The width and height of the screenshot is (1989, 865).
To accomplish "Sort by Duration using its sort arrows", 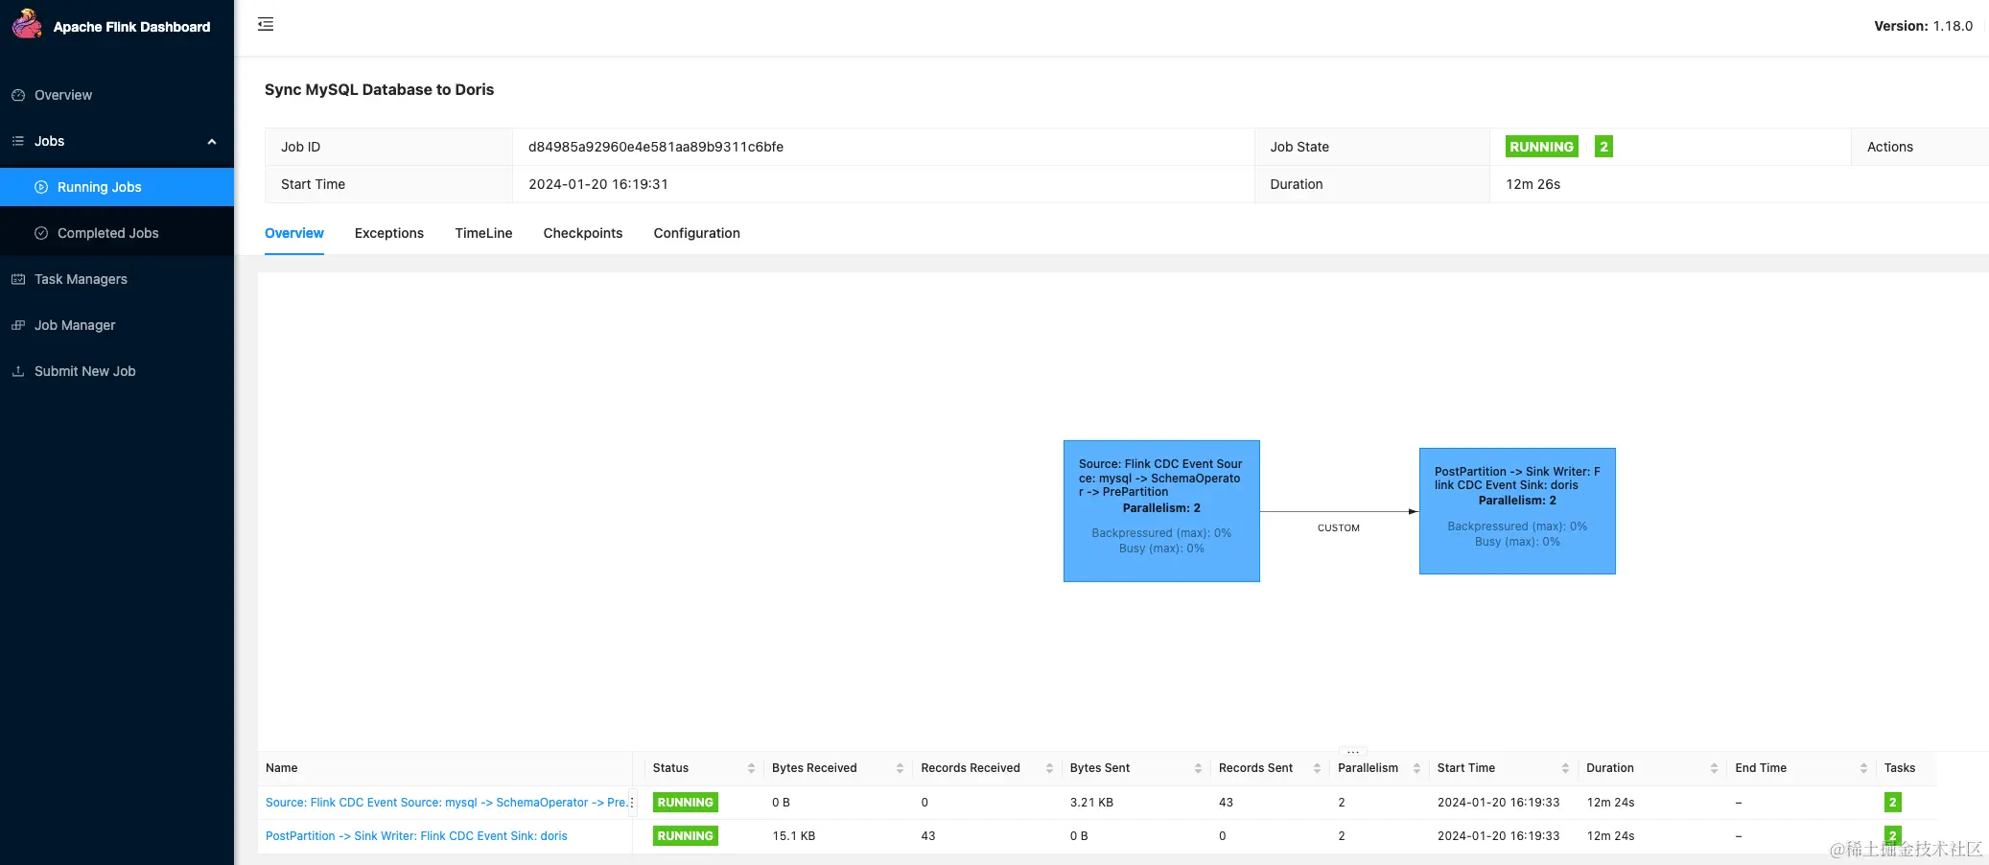I will [1714, 768].
